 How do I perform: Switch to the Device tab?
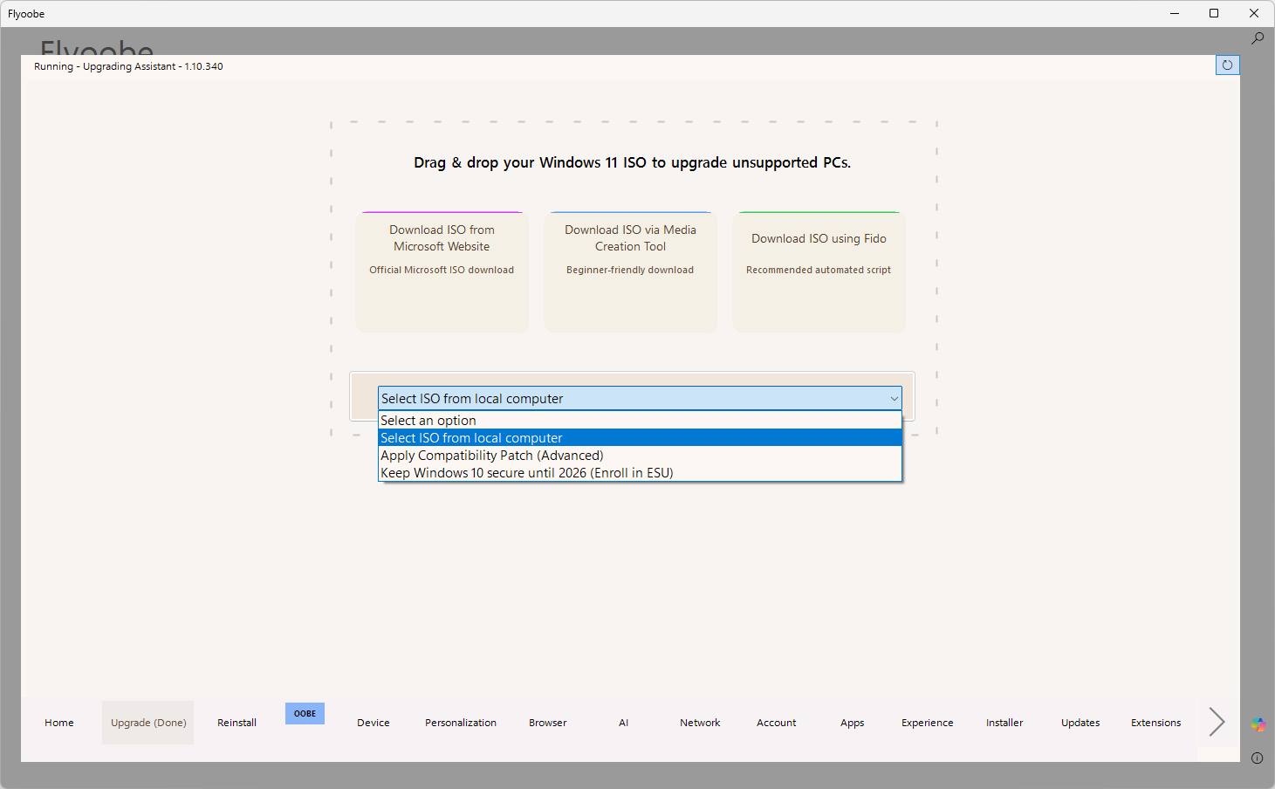coord(374,723)
